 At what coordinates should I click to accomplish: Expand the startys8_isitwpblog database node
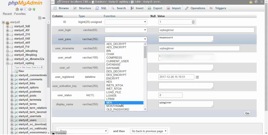pos(8,51)
